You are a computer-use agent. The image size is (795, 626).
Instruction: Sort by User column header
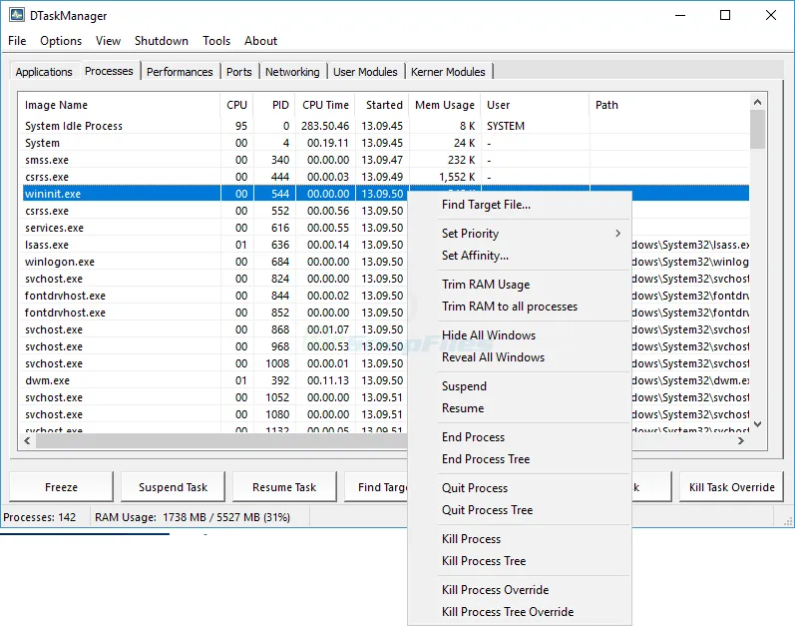(x=535, y=105)
